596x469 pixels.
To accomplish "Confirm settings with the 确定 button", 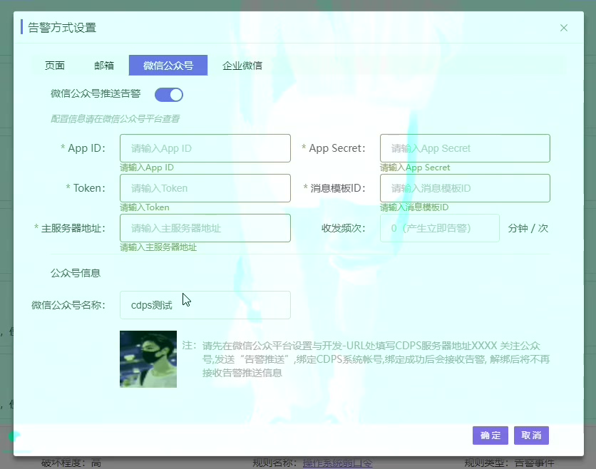I will [490, 435].
